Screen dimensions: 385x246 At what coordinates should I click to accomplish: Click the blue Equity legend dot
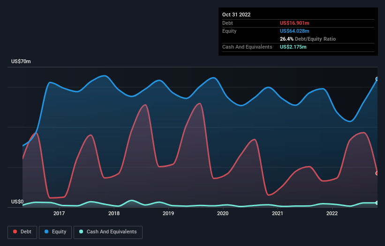[46, 232]
